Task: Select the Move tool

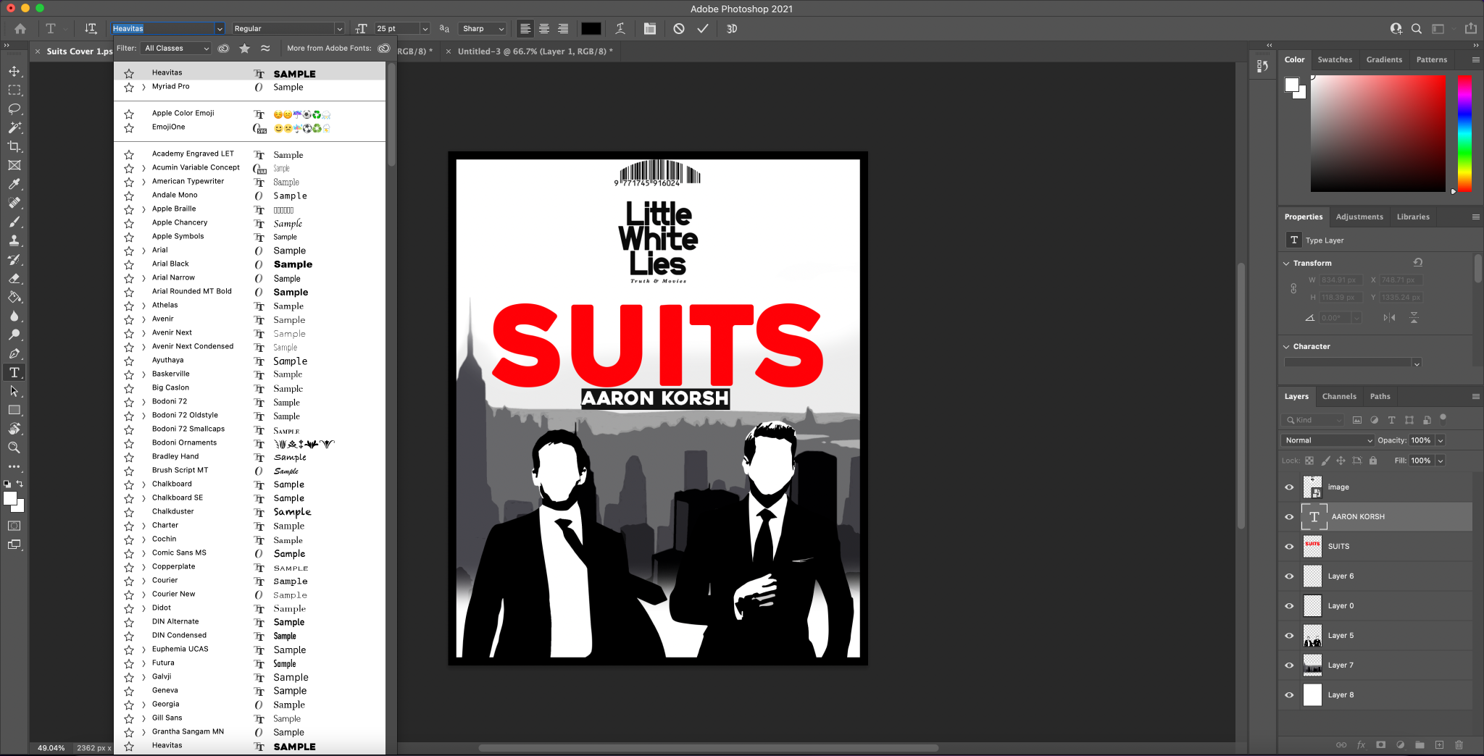Action: [x=14, y=71]
